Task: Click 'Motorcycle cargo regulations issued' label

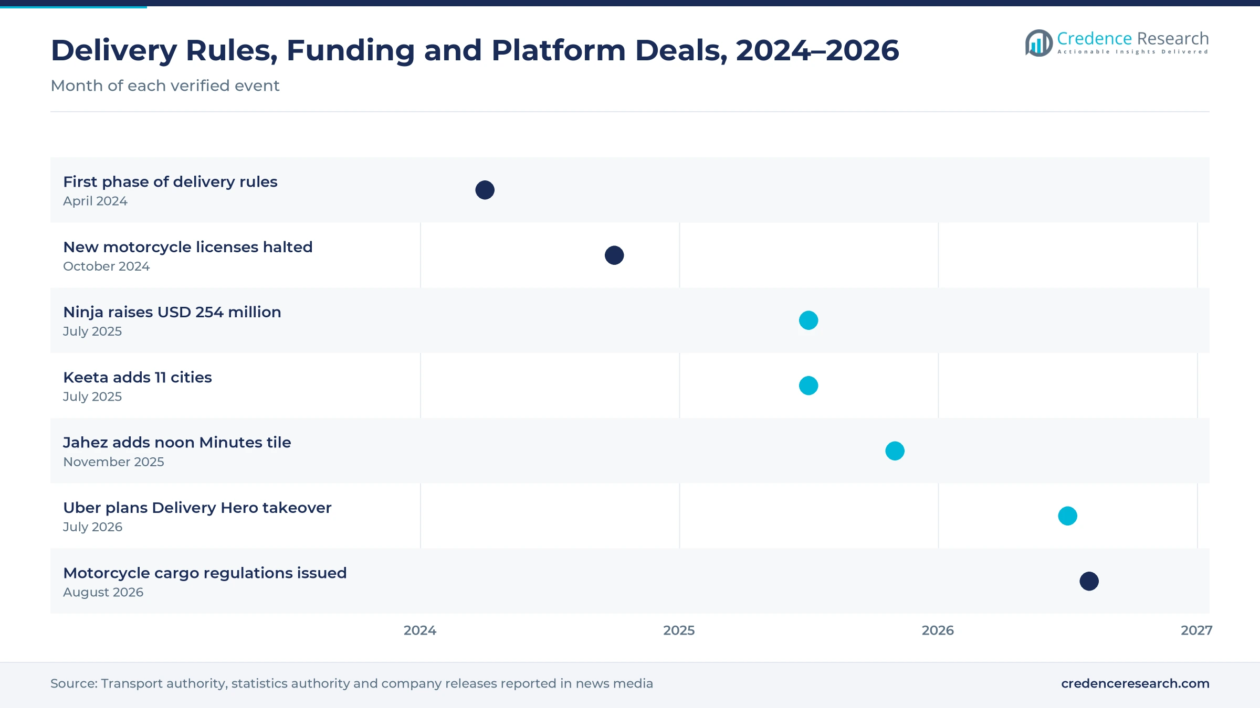Action: tap(205, 573)
